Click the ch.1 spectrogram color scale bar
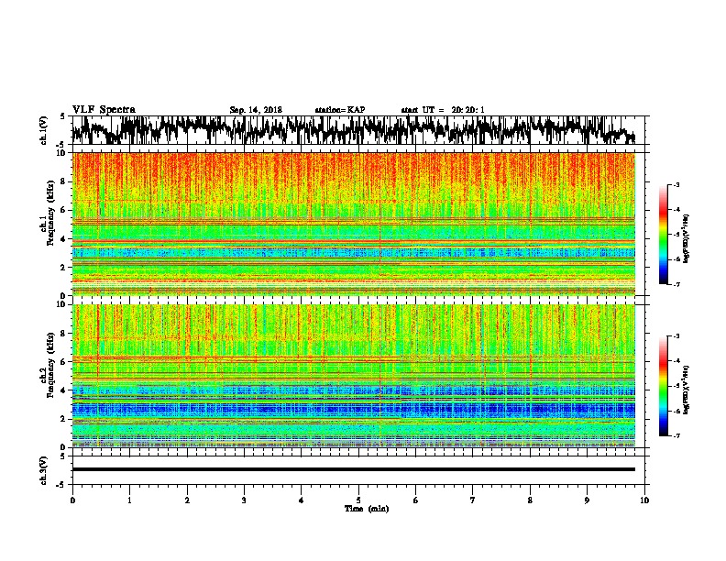The height and width of the screenshot is (561, 726). [x=663, y=235]
